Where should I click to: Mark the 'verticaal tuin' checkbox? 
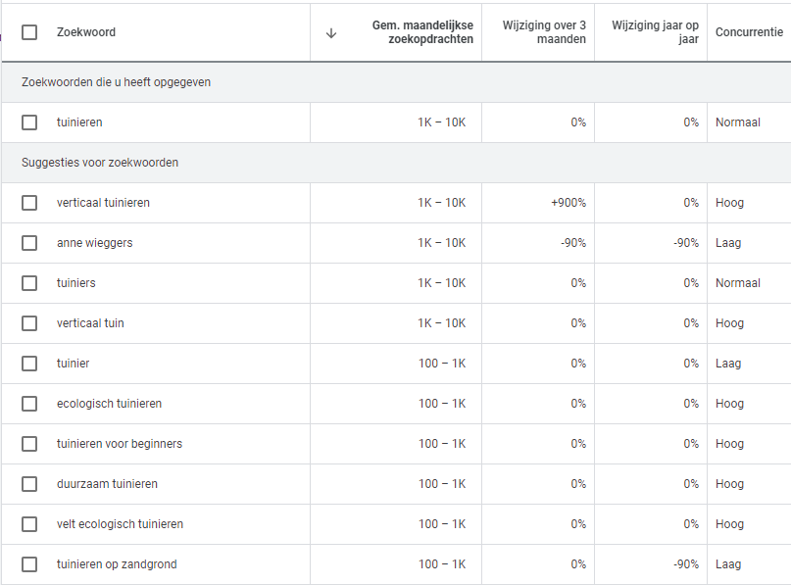click(29, 323)
